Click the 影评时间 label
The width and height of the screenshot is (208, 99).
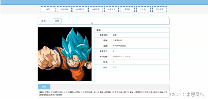point(104,56)
